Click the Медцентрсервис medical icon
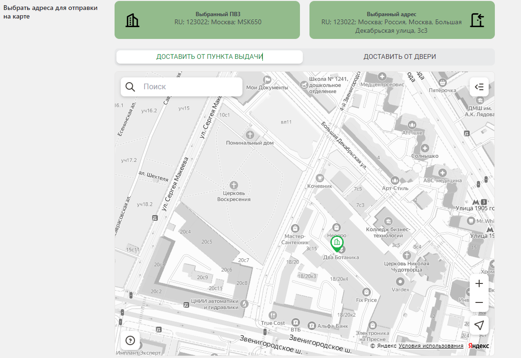 (x=382, y=76)
